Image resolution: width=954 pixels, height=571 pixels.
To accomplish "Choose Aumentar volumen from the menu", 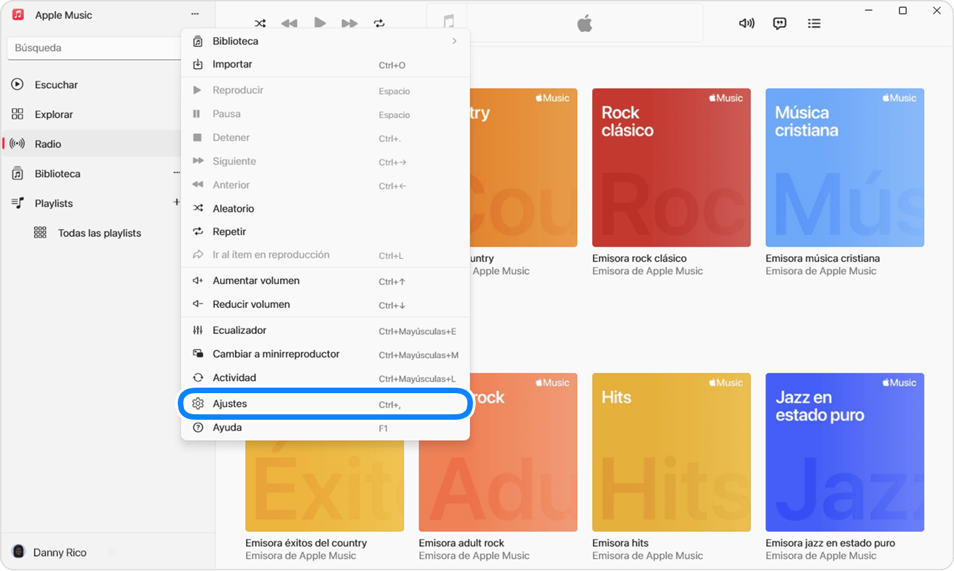I will (x=325, y=281).
